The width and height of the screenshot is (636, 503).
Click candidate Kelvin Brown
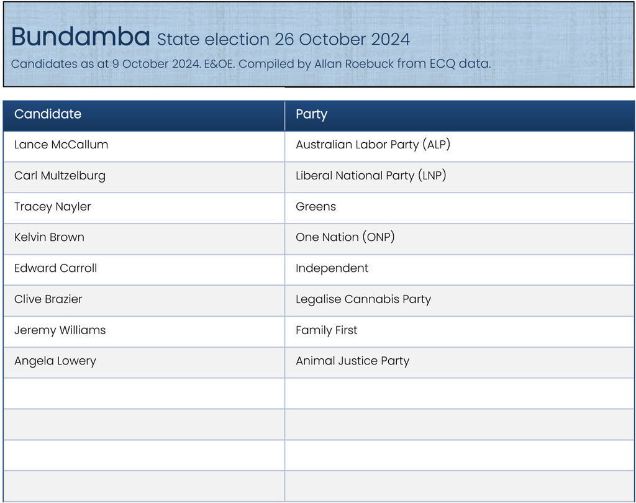point(49,237)
